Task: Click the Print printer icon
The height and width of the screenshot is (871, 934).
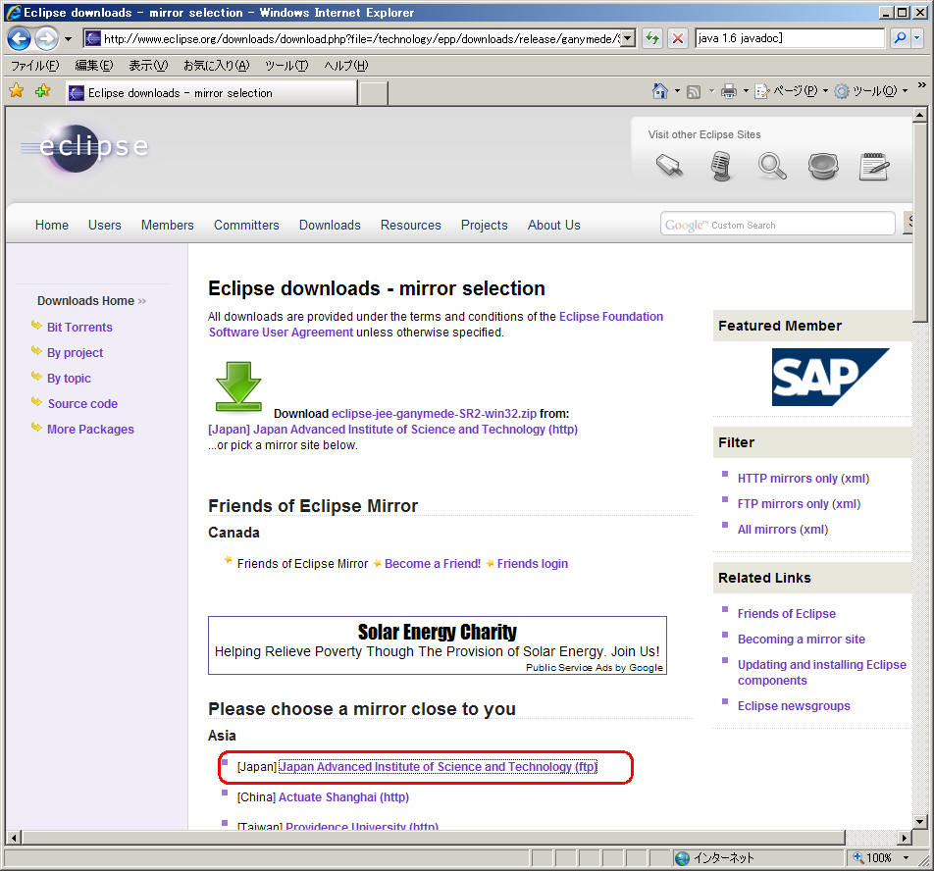Action: [728, 91]
